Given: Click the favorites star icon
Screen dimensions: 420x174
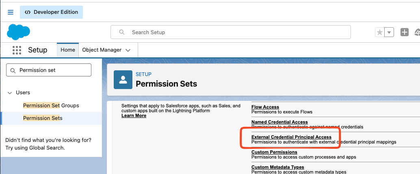Looking at the screenshot, I should [379, 33].
